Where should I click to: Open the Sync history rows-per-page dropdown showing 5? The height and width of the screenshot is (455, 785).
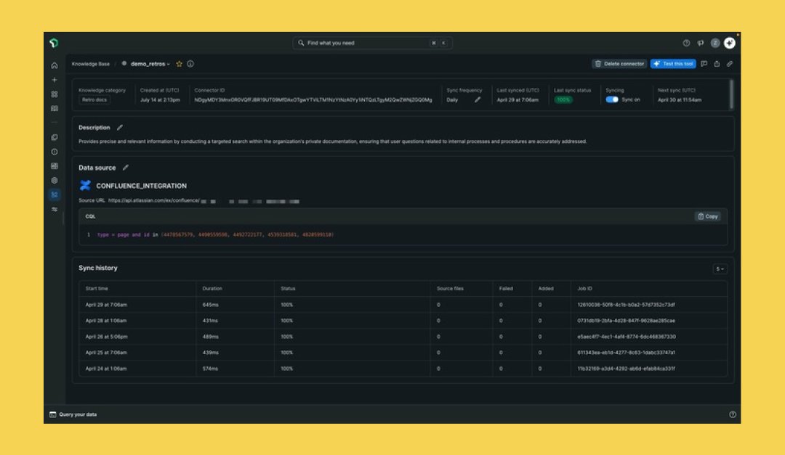click(720, 269)
